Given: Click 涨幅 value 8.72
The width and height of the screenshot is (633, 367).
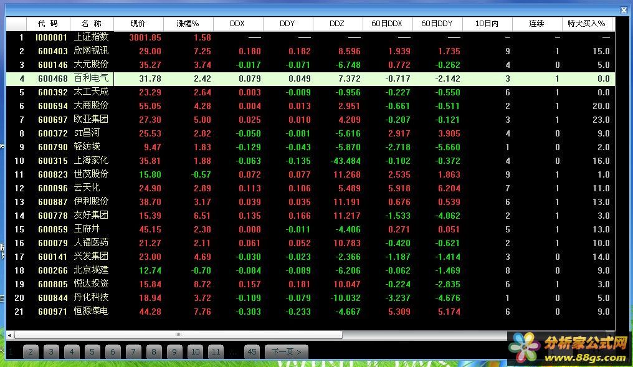Looking at the screenshot, I should [202, 284].
